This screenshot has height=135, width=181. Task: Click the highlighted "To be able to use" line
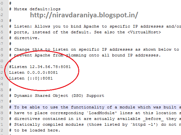(x=95, y=107)
